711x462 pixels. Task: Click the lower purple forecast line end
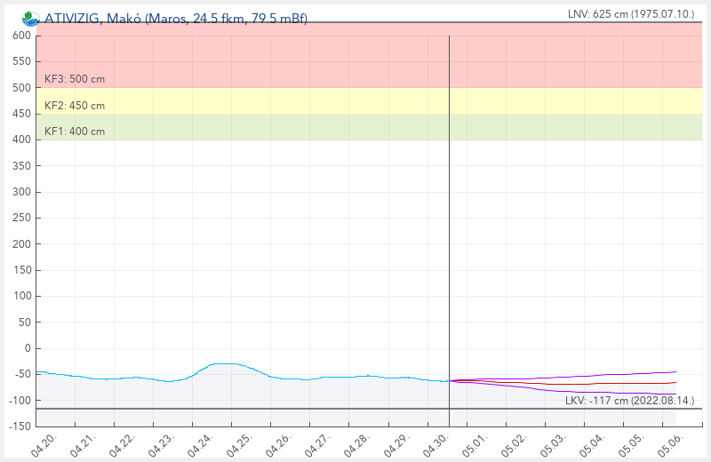(x=675, y=394)
